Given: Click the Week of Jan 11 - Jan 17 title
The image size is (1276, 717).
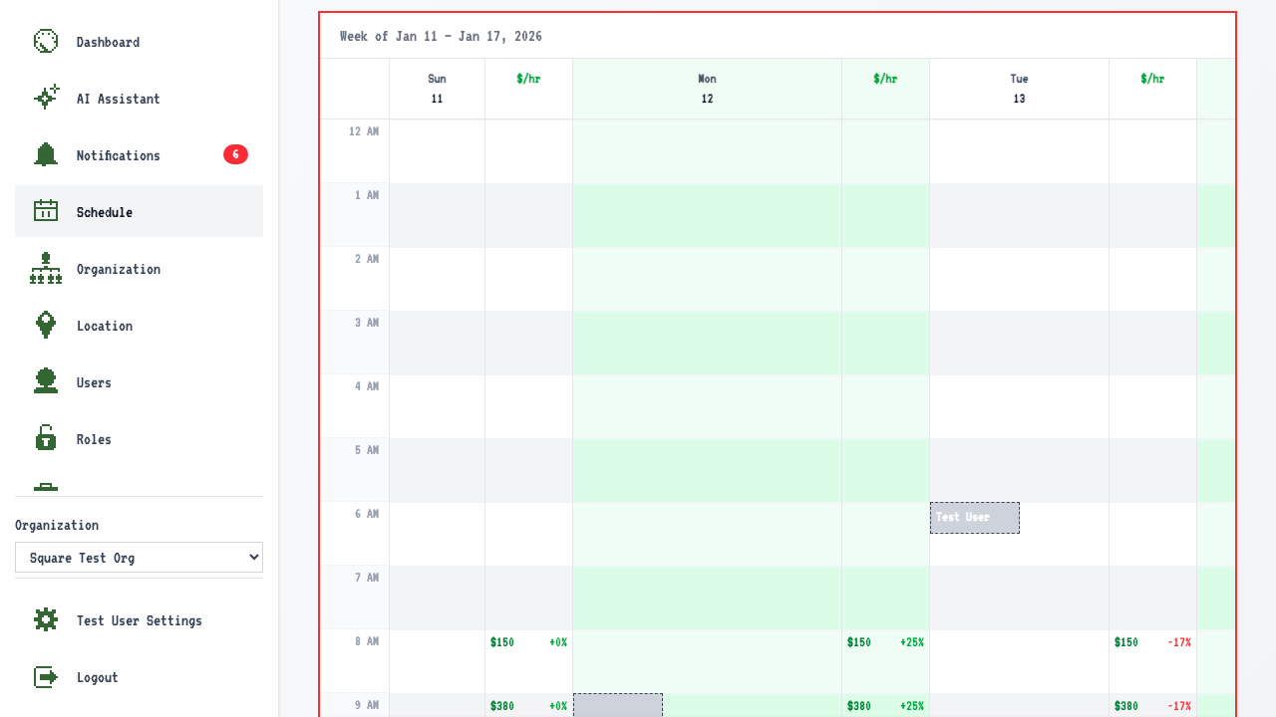Looking at the screenshot, I should click(x=441, y=36).
